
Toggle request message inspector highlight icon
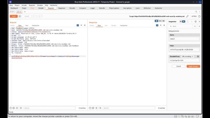(78, 25)
